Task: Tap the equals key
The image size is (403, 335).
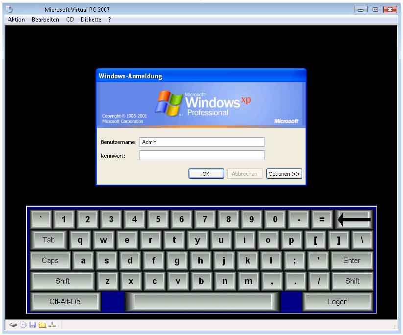Action: coord(322,219)
